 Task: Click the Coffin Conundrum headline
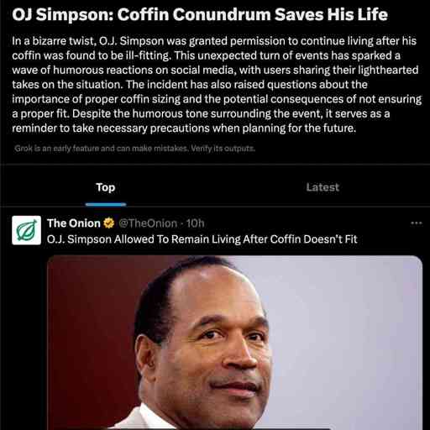(x=200, y=14)
